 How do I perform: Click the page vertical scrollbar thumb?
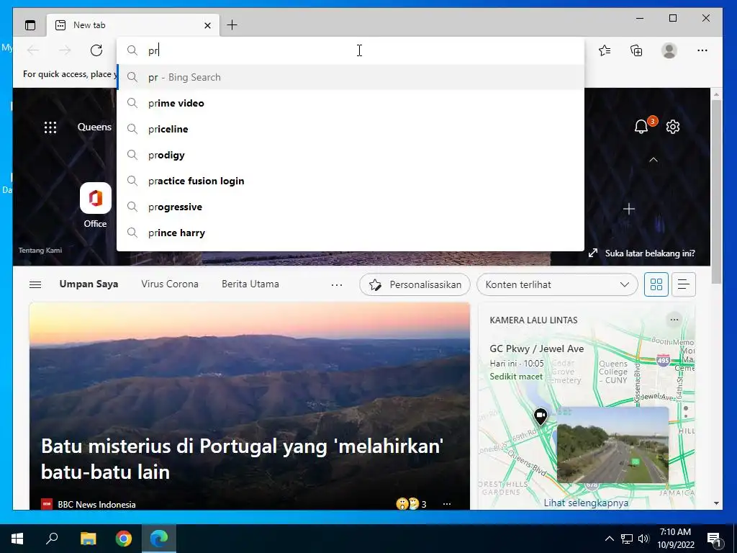(716, 192)
